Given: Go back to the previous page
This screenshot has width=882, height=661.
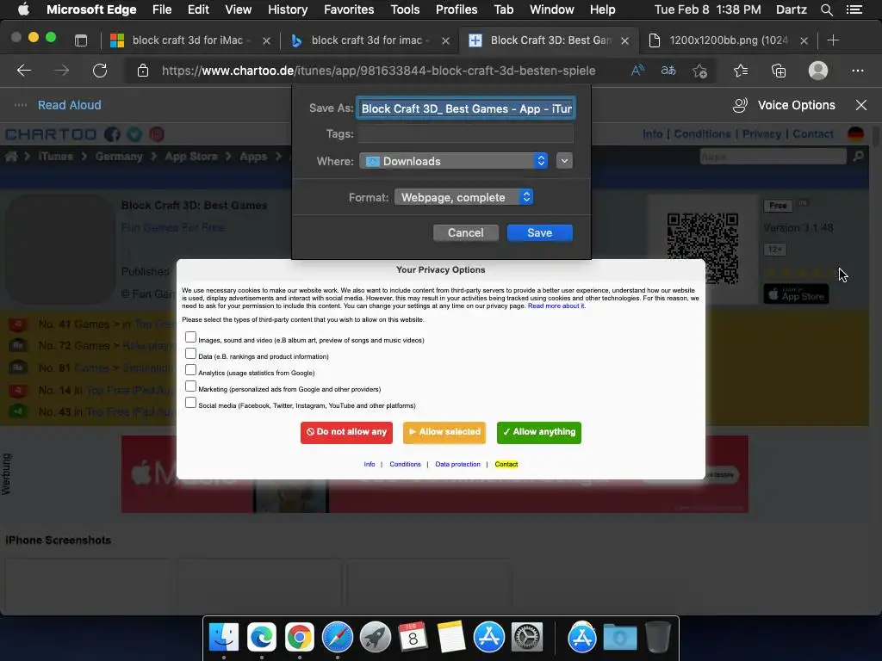Looking at the screenshot, I should point(23,71).
